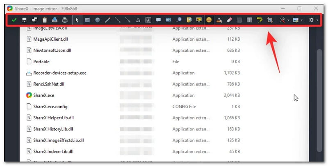Click the 1,086 KB size value

pyautogui.click(x=232, y=118)
